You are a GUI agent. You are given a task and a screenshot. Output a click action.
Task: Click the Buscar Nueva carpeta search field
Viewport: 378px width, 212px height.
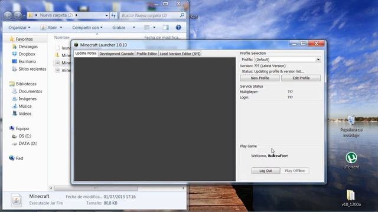[152, 15]
